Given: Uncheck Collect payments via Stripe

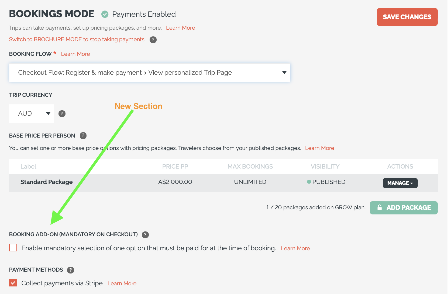Looking at the screenshot, I should point(13,283).
